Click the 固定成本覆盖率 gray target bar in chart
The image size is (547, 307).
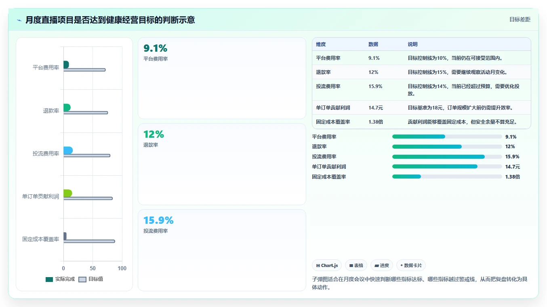pyautogui.click(x=89, y=241)
